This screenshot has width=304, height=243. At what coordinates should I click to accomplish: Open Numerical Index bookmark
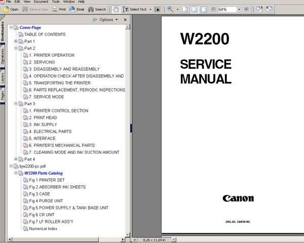pyautogui.click(x=43, y=229)
